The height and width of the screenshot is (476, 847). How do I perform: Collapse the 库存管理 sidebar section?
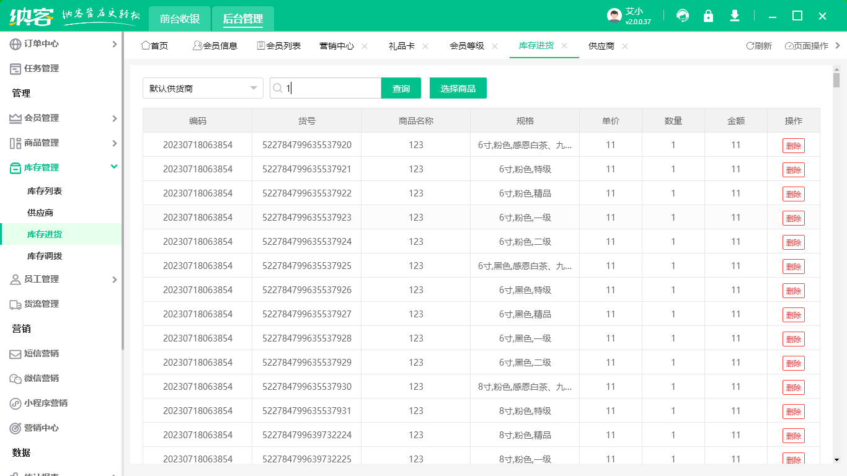tap(114, 167)
